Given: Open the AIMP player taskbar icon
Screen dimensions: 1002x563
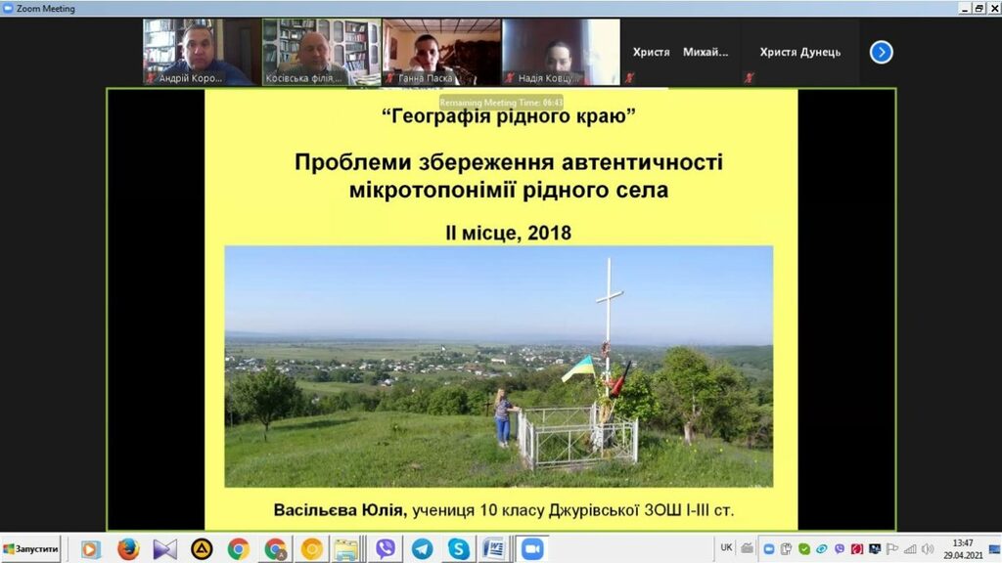Looking at the screenshot, I should pos(202,548).
